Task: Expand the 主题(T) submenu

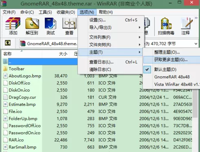Action: (110, 52)
